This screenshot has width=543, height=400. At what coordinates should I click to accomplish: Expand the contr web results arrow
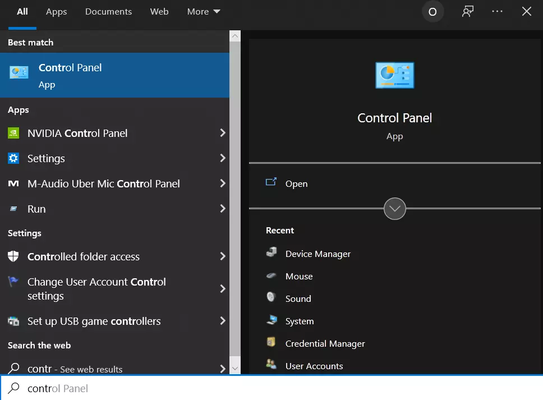tap(223, 369)
